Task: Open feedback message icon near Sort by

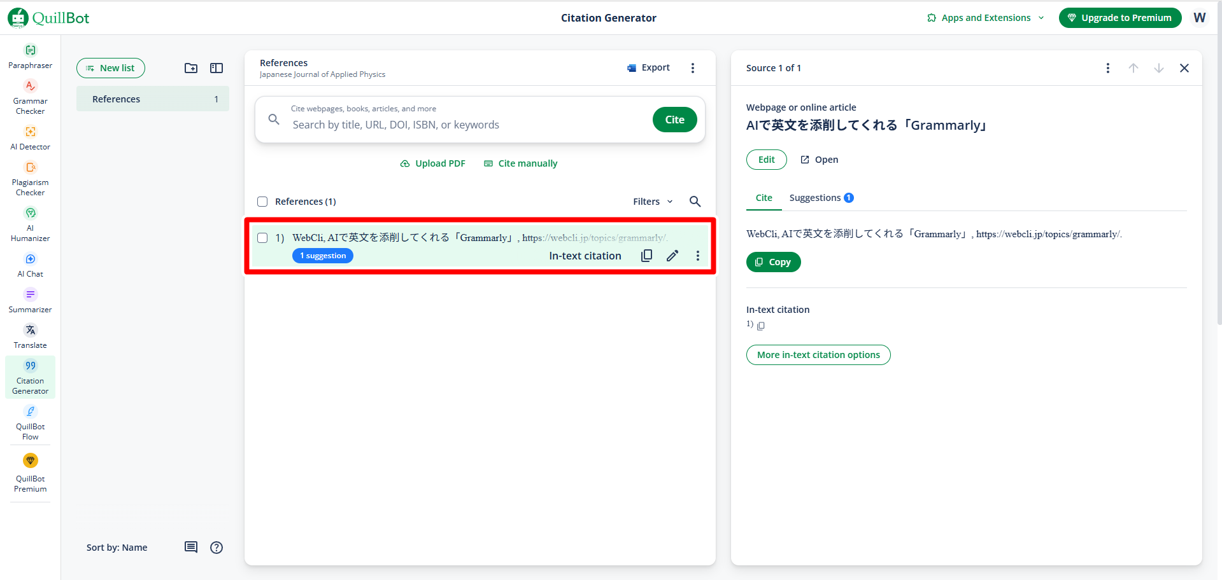Action: pos(191,547)
